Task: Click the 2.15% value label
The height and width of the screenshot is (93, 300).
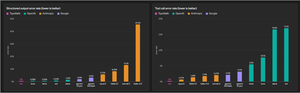Action: click(x=228, y=73)
